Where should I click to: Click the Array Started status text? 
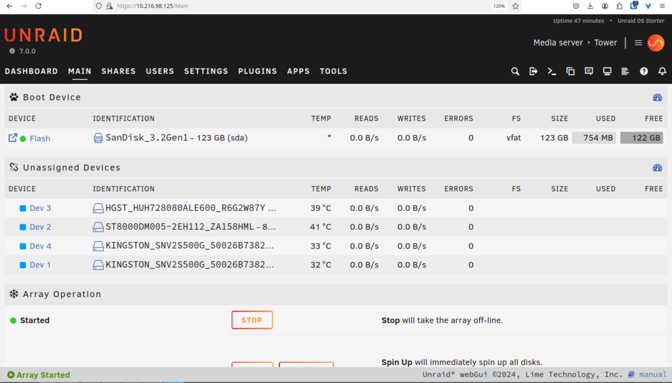click(43, 375)
